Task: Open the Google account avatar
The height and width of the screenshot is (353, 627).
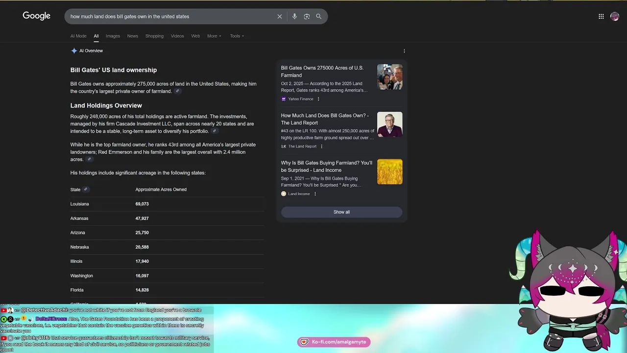Action: pos(615,16)
